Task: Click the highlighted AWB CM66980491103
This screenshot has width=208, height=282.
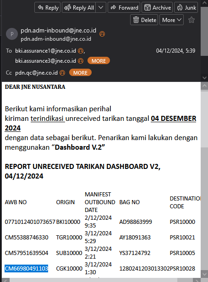Action: click(26, 269)
